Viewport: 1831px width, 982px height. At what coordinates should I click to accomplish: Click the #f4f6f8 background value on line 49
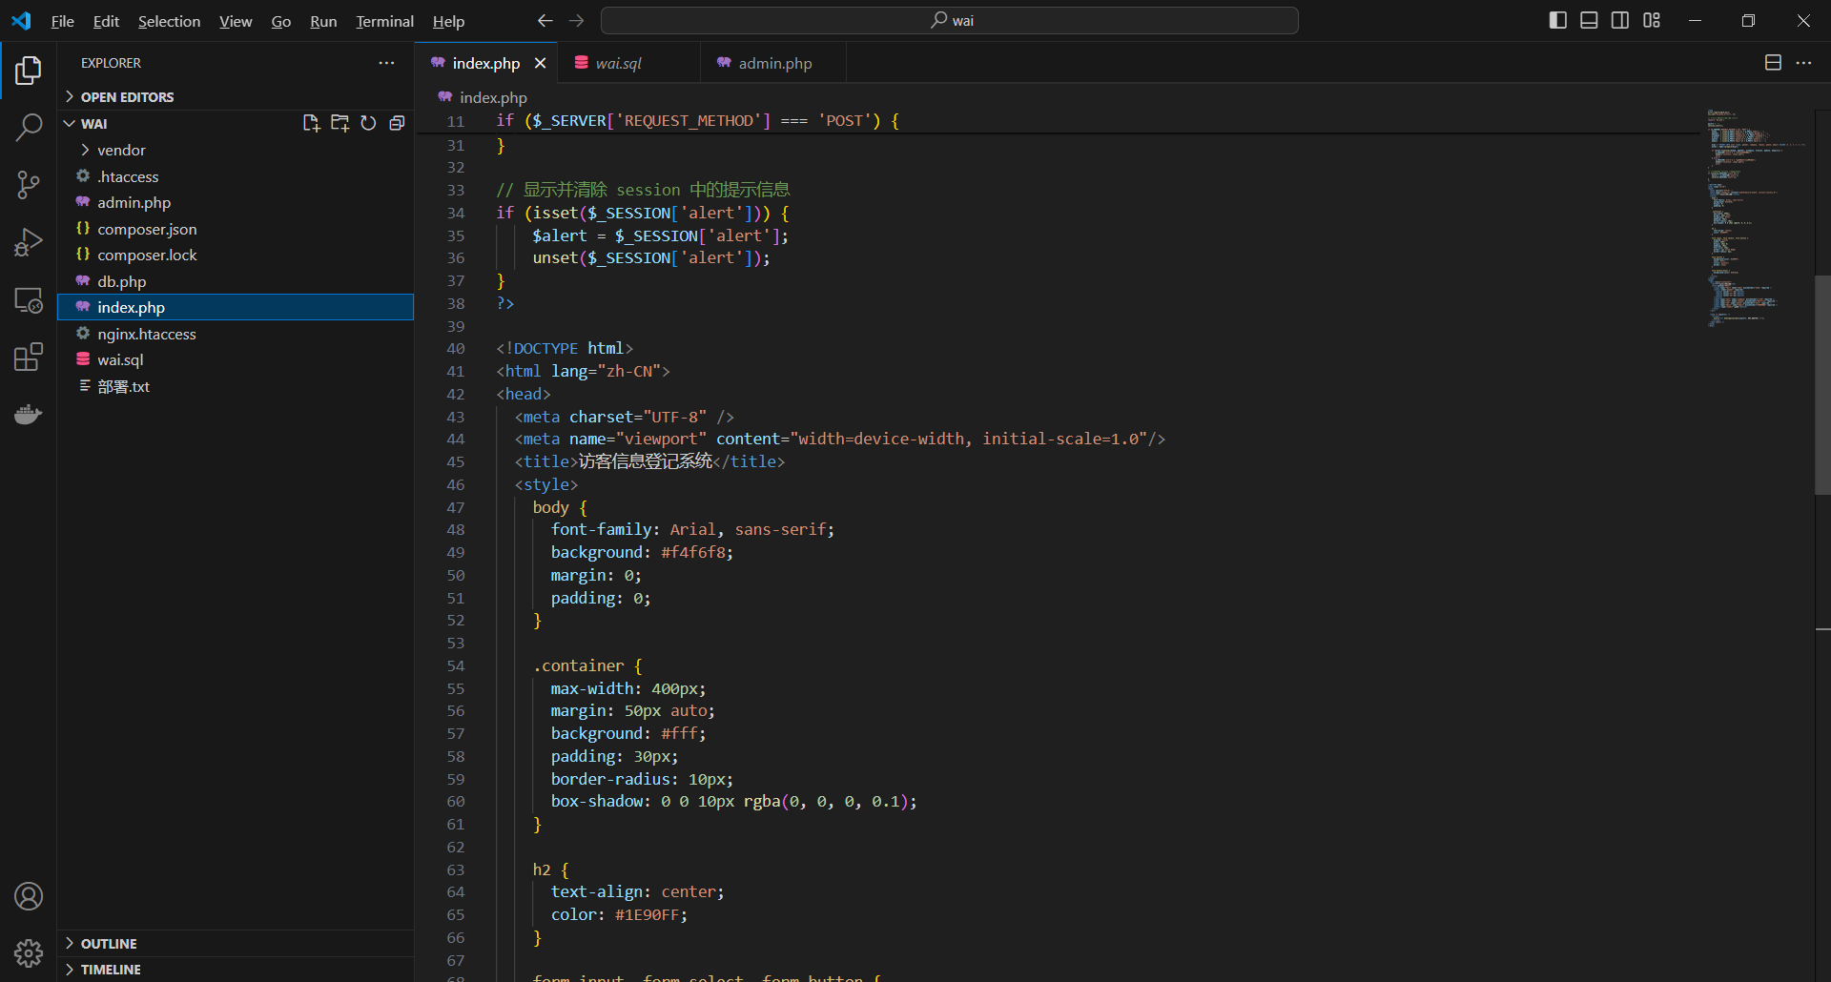point(695,552)
